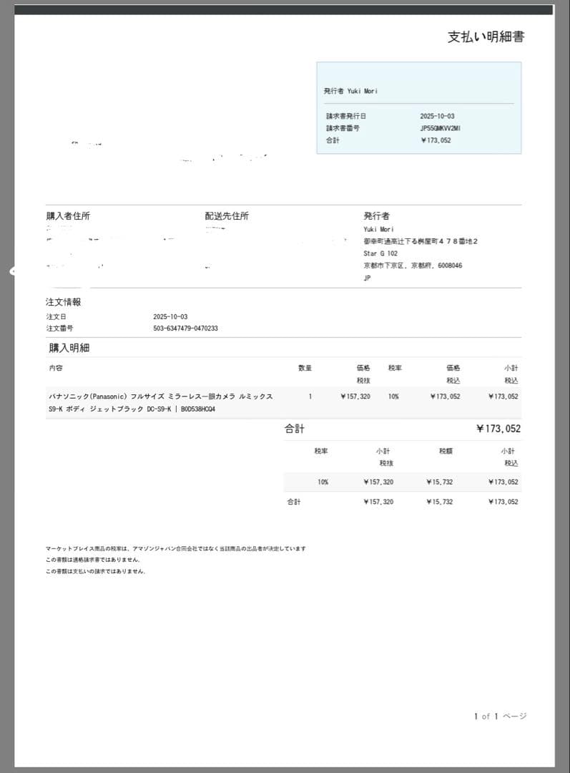
Task: Click the 数量 column header
Action: (x=305, y=369)
